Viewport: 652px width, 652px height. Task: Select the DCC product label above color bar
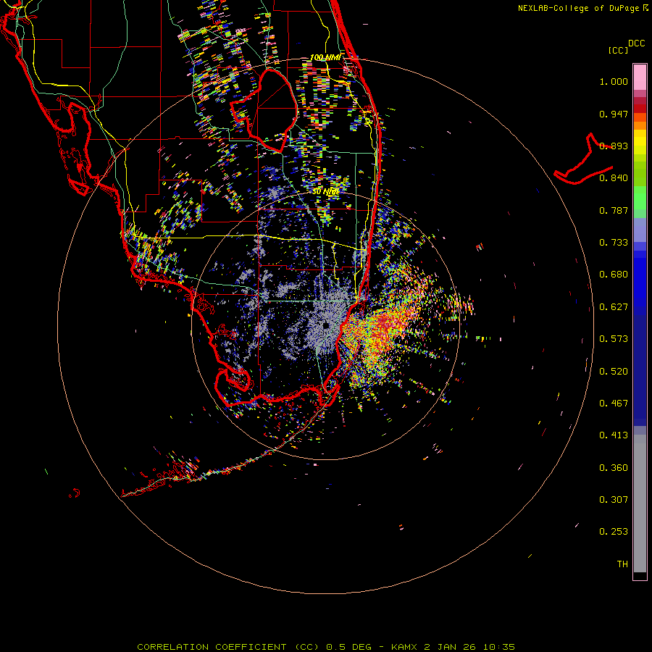(636, 43)
